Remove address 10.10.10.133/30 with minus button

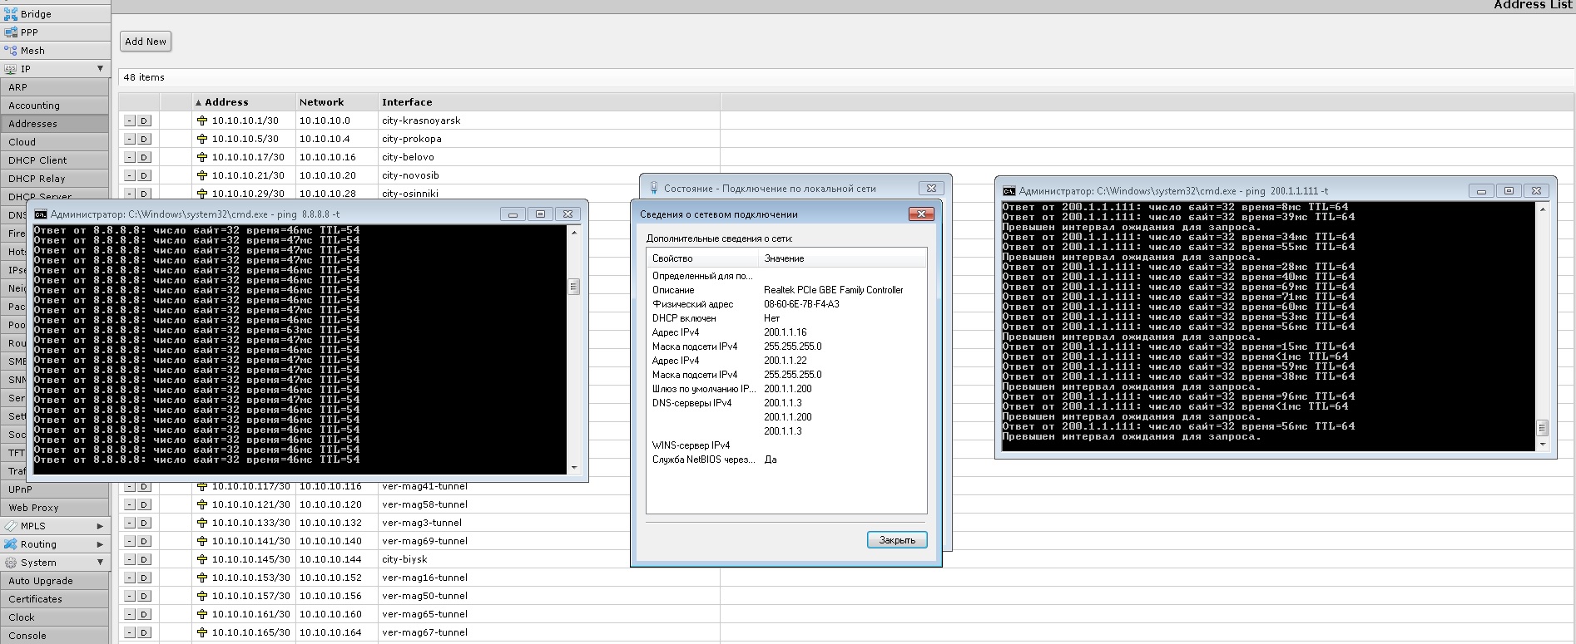pos(130,523)
